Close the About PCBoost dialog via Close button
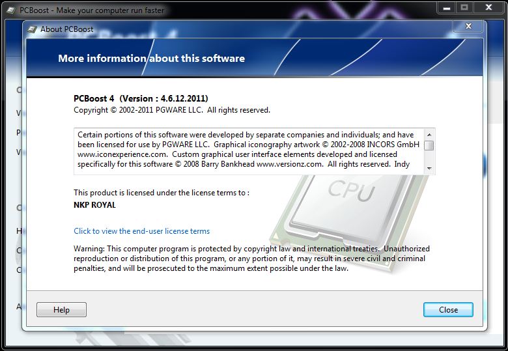The width and height of the screenshot is (508, 351). [x=448, y=310]
